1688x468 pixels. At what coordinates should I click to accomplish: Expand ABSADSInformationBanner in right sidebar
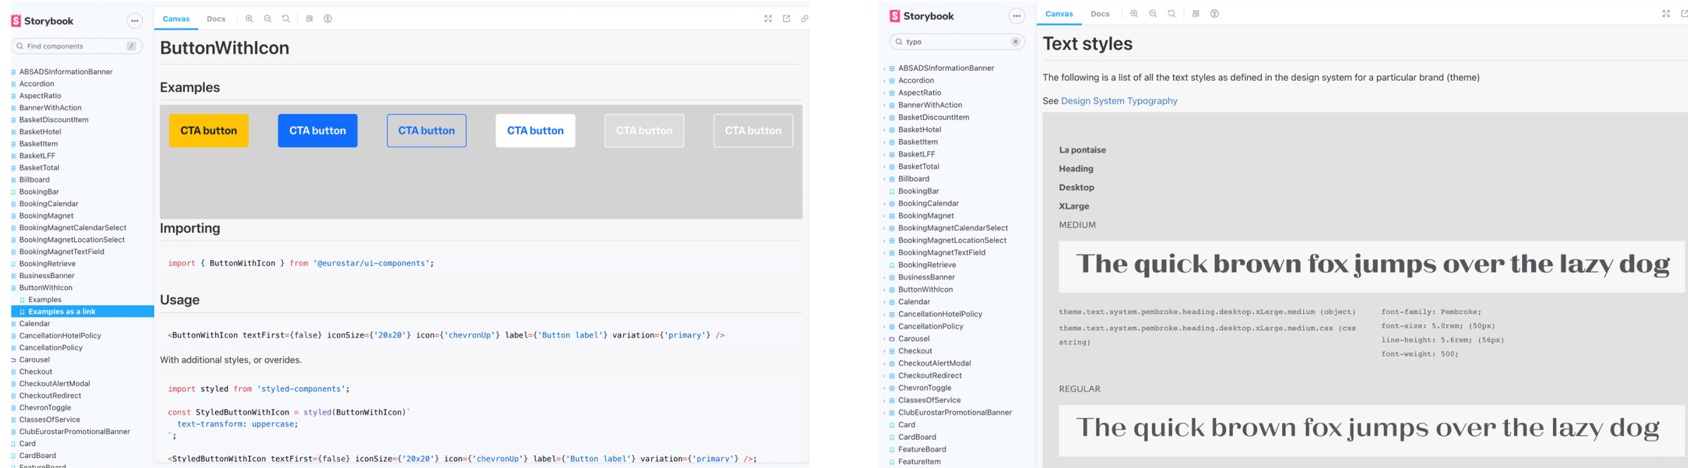coord(884,69)
